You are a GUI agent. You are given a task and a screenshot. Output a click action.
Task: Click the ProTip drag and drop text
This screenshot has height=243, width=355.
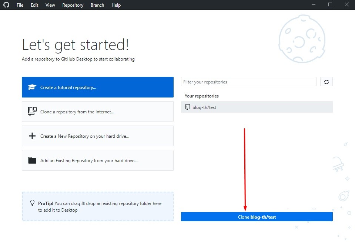click(100, 207)
